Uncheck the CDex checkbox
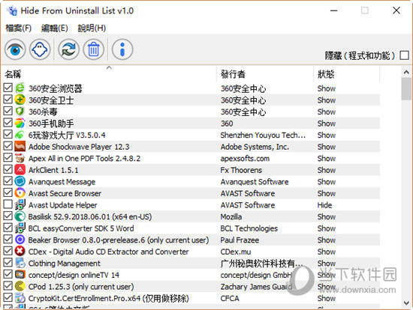413x310 pixels. [8, 251]
